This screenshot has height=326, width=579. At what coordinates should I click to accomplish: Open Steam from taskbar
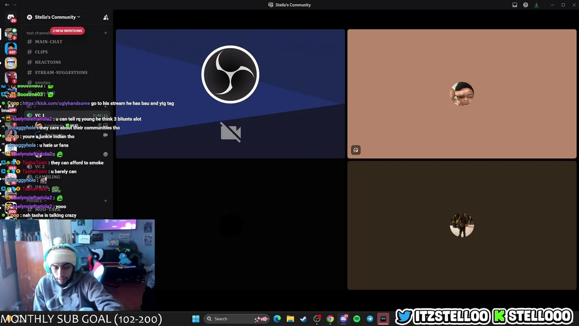coord(304,319)
